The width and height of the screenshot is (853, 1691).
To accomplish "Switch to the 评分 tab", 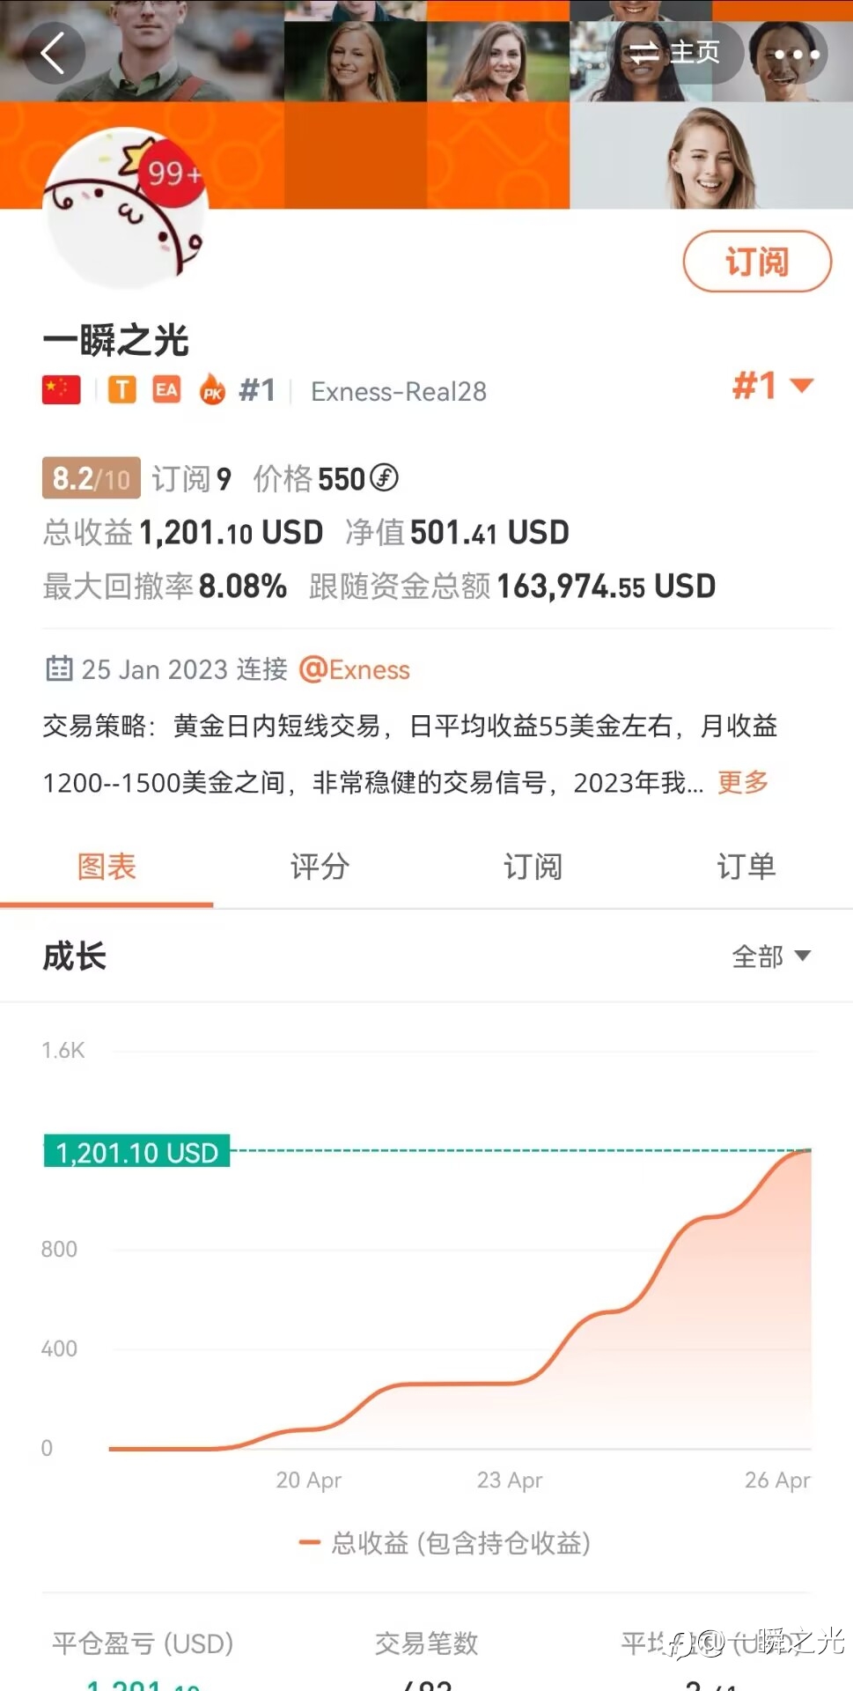I will 320,868.
